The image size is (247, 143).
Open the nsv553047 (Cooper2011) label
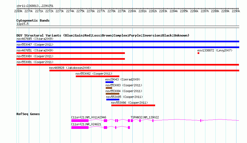click(35, 45)
